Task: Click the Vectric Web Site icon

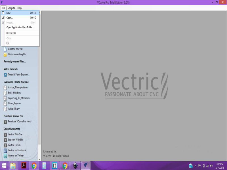Action: [5, 135]
